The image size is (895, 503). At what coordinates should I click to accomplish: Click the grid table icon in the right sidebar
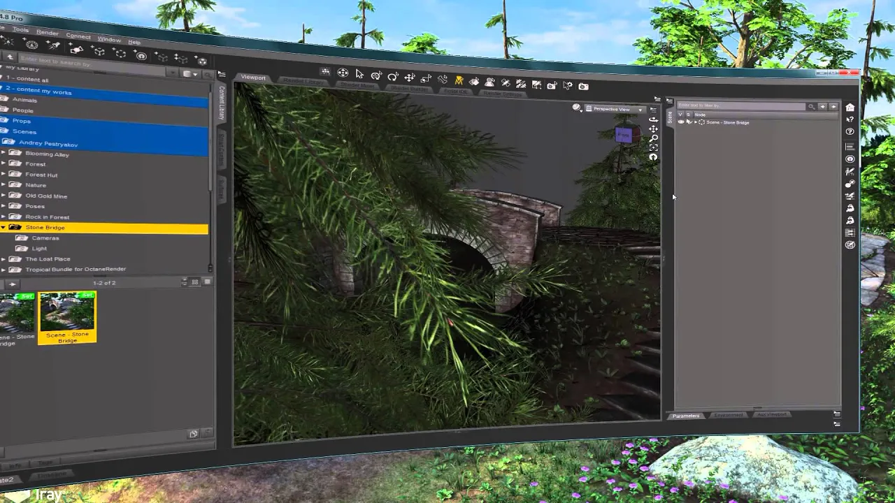click(x=850, y=233)
